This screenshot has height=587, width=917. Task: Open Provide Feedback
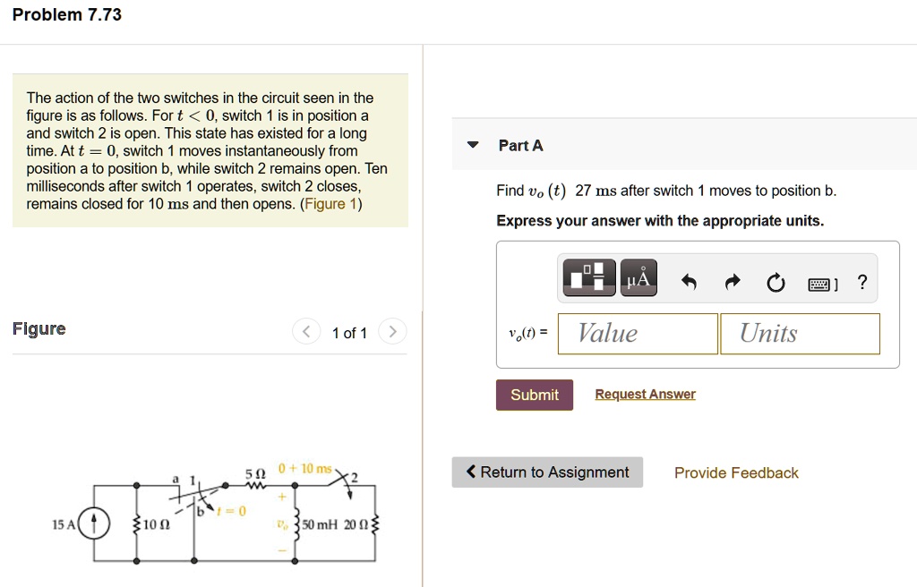point(736,472)
